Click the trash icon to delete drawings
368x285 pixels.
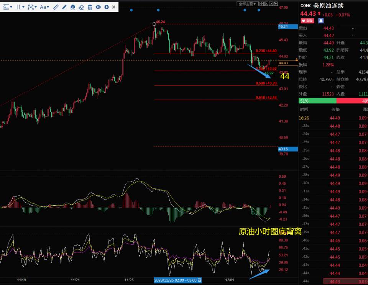pos(90,7)
